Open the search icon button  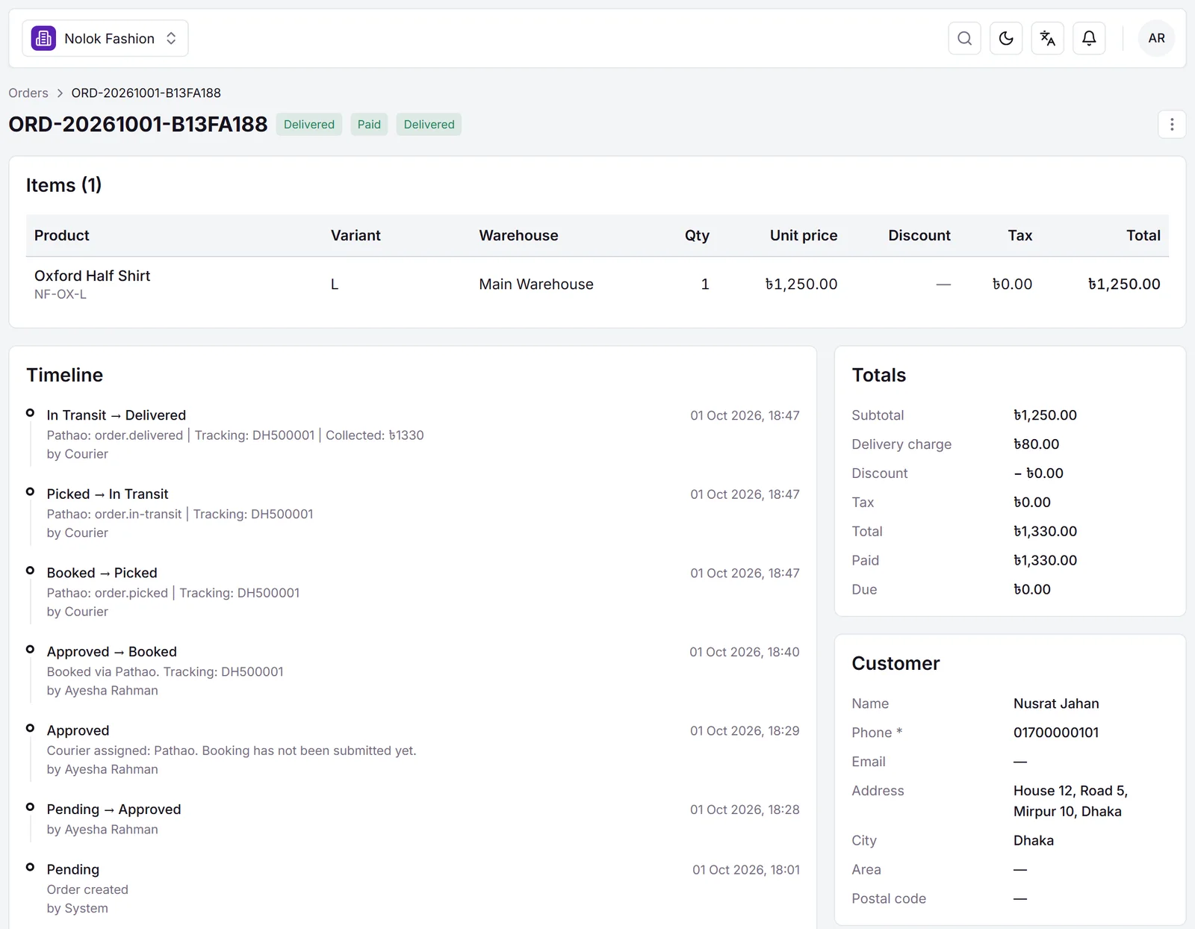pyautogui.click(x=964, y=38)
